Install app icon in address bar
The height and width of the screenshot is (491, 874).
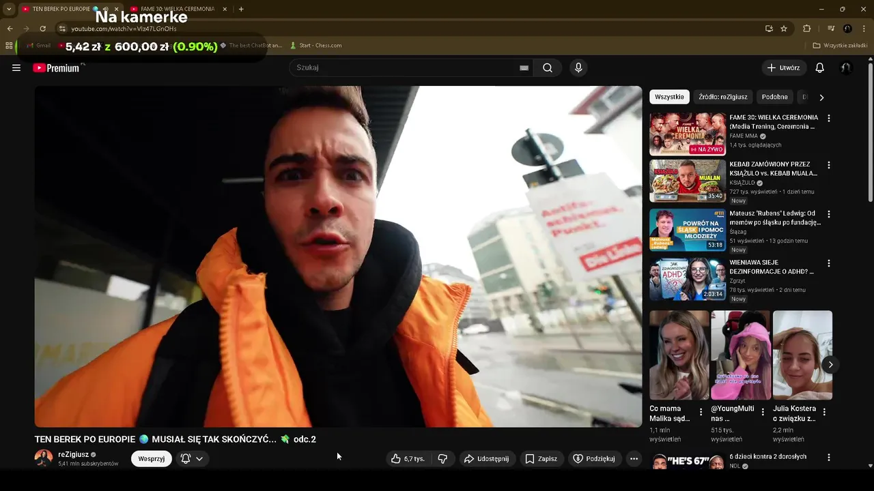[x=769, y=29]
